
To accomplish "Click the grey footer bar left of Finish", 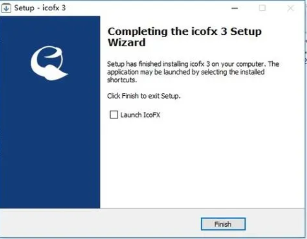I will [x=100, y=224].
